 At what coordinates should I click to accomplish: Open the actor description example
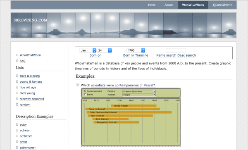click(x=23, y=124)
